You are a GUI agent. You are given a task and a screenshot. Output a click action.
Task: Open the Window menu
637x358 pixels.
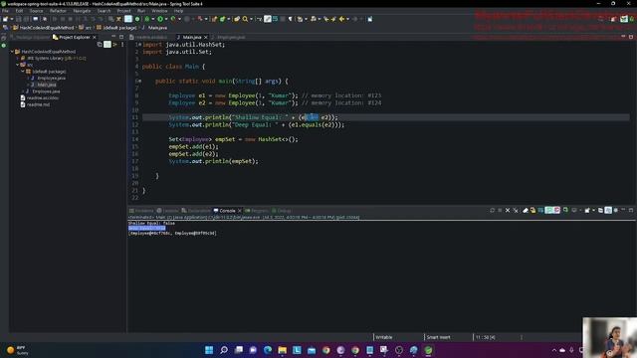click(x=159, y=11)
